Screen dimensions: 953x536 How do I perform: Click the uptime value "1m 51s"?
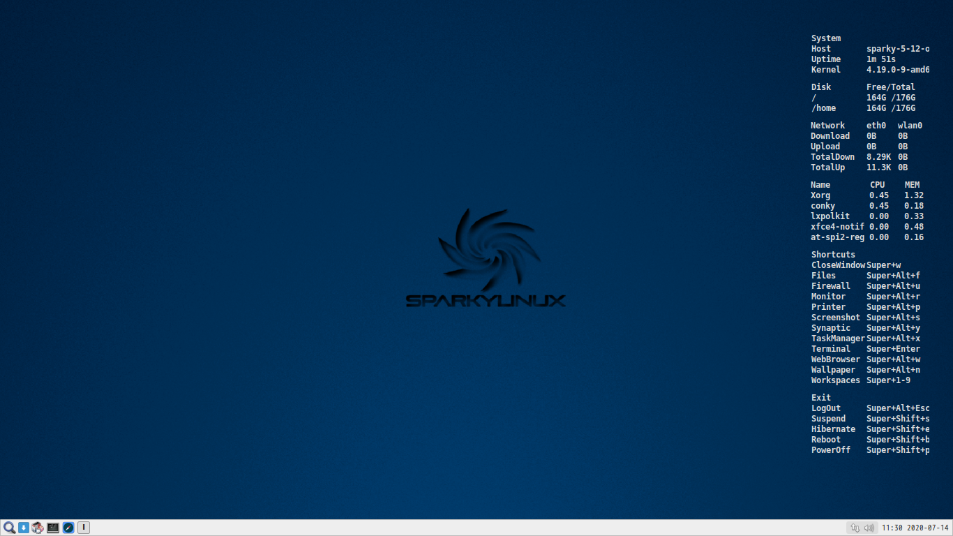[881, 59]
